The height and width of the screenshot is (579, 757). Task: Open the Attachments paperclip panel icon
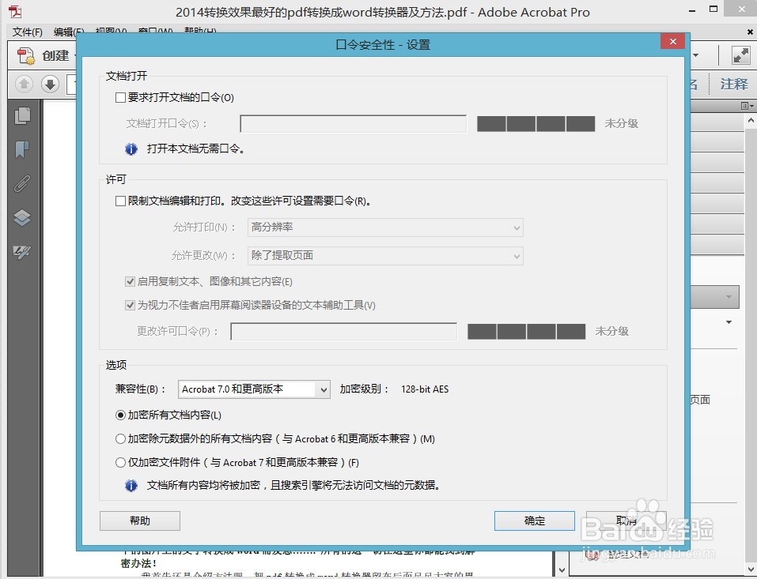[x=22, y=184]
